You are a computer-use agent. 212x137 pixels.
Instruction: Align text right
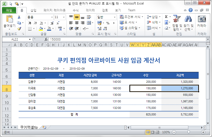click(83, 23)
